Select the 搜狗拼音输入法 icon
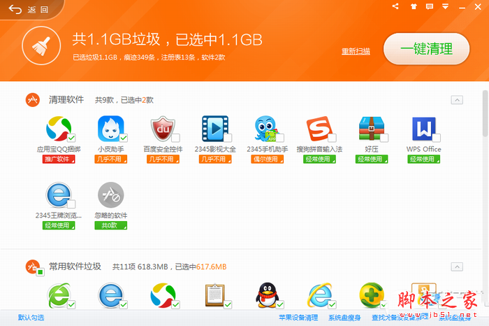489x326 pixels. (319, 129)
